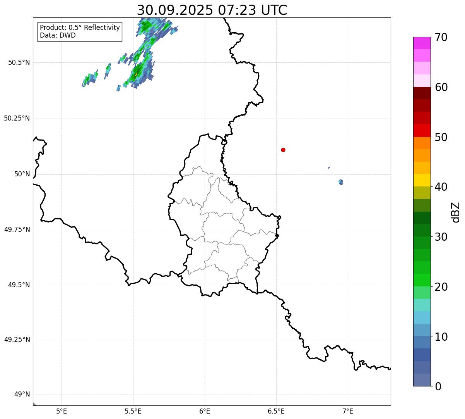Click the 49.75°N latitude label

click(17, 229)
